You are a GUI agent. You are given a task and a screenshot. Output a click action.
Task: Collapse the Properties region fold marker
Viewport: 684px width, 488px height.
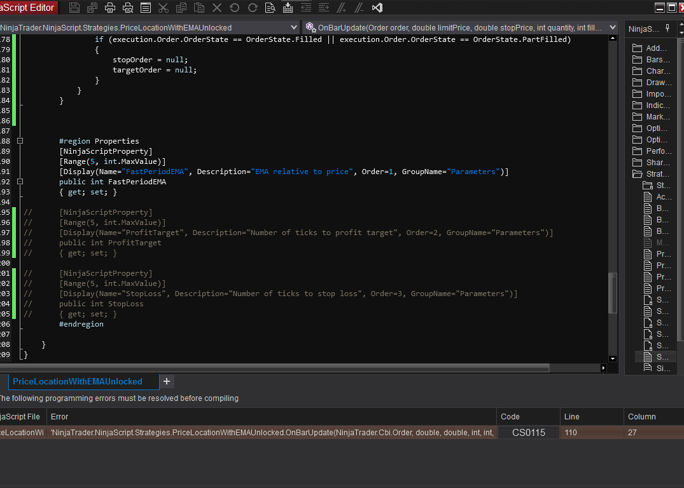(x=20, y=141)
